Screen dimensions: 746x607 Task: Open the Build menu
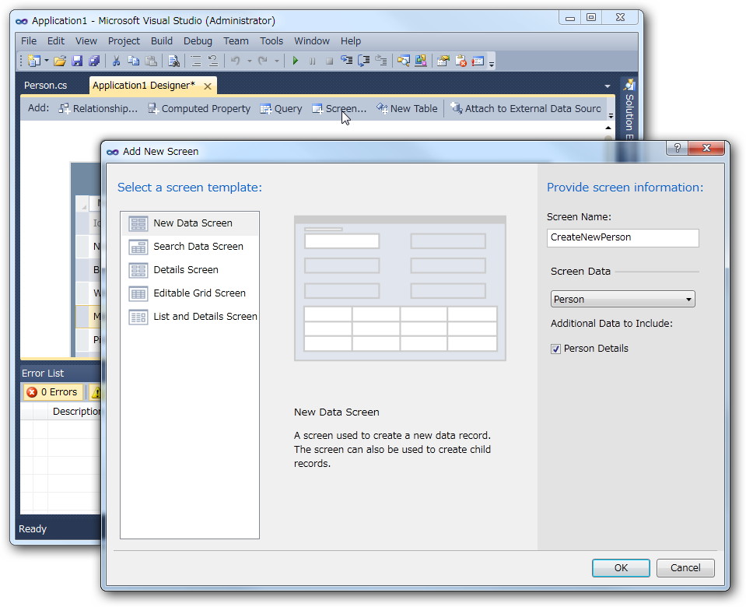point(162,41)
